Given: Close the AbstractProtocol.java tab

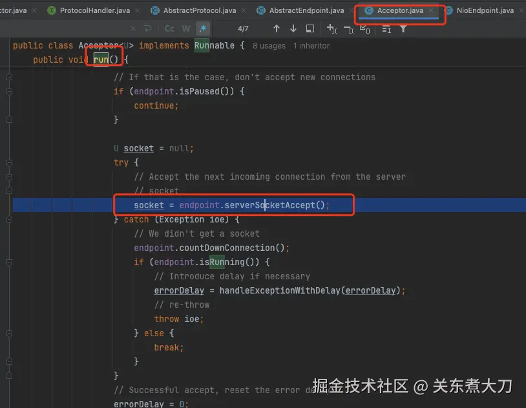Looking at the screenshot, I should 244,11.
